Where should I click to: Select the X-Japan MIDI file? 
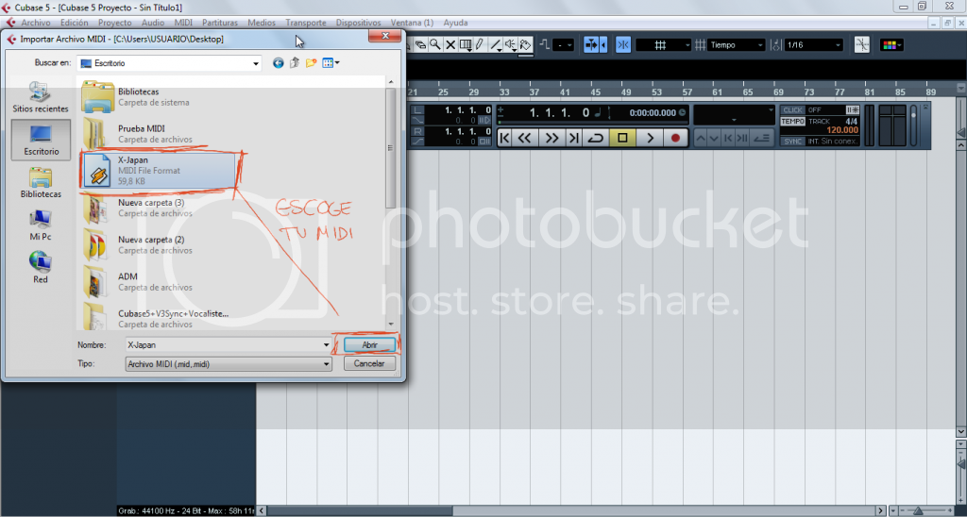[159, 171]
